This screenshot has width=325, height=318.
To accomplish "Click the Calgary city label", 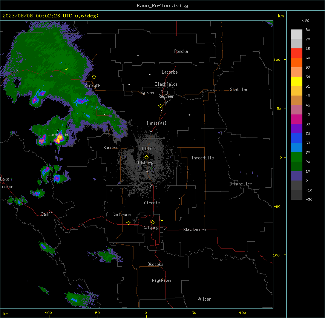I will (150, 228).
